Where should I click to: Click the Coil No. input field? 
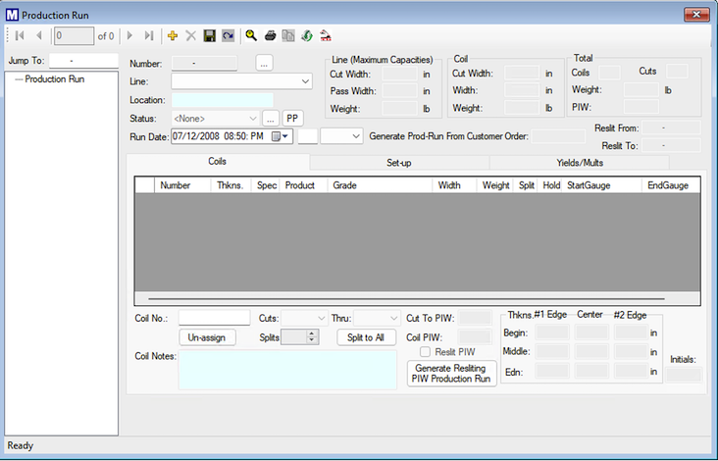point(214,318)
